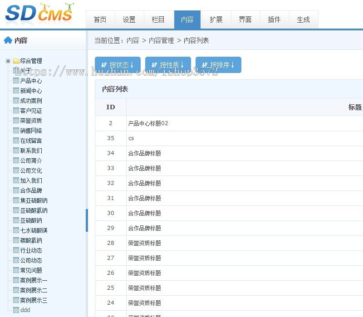The image size is (363, 317).
Task: Switch to the 设置 tab
Action: click(x=129, y=20)
